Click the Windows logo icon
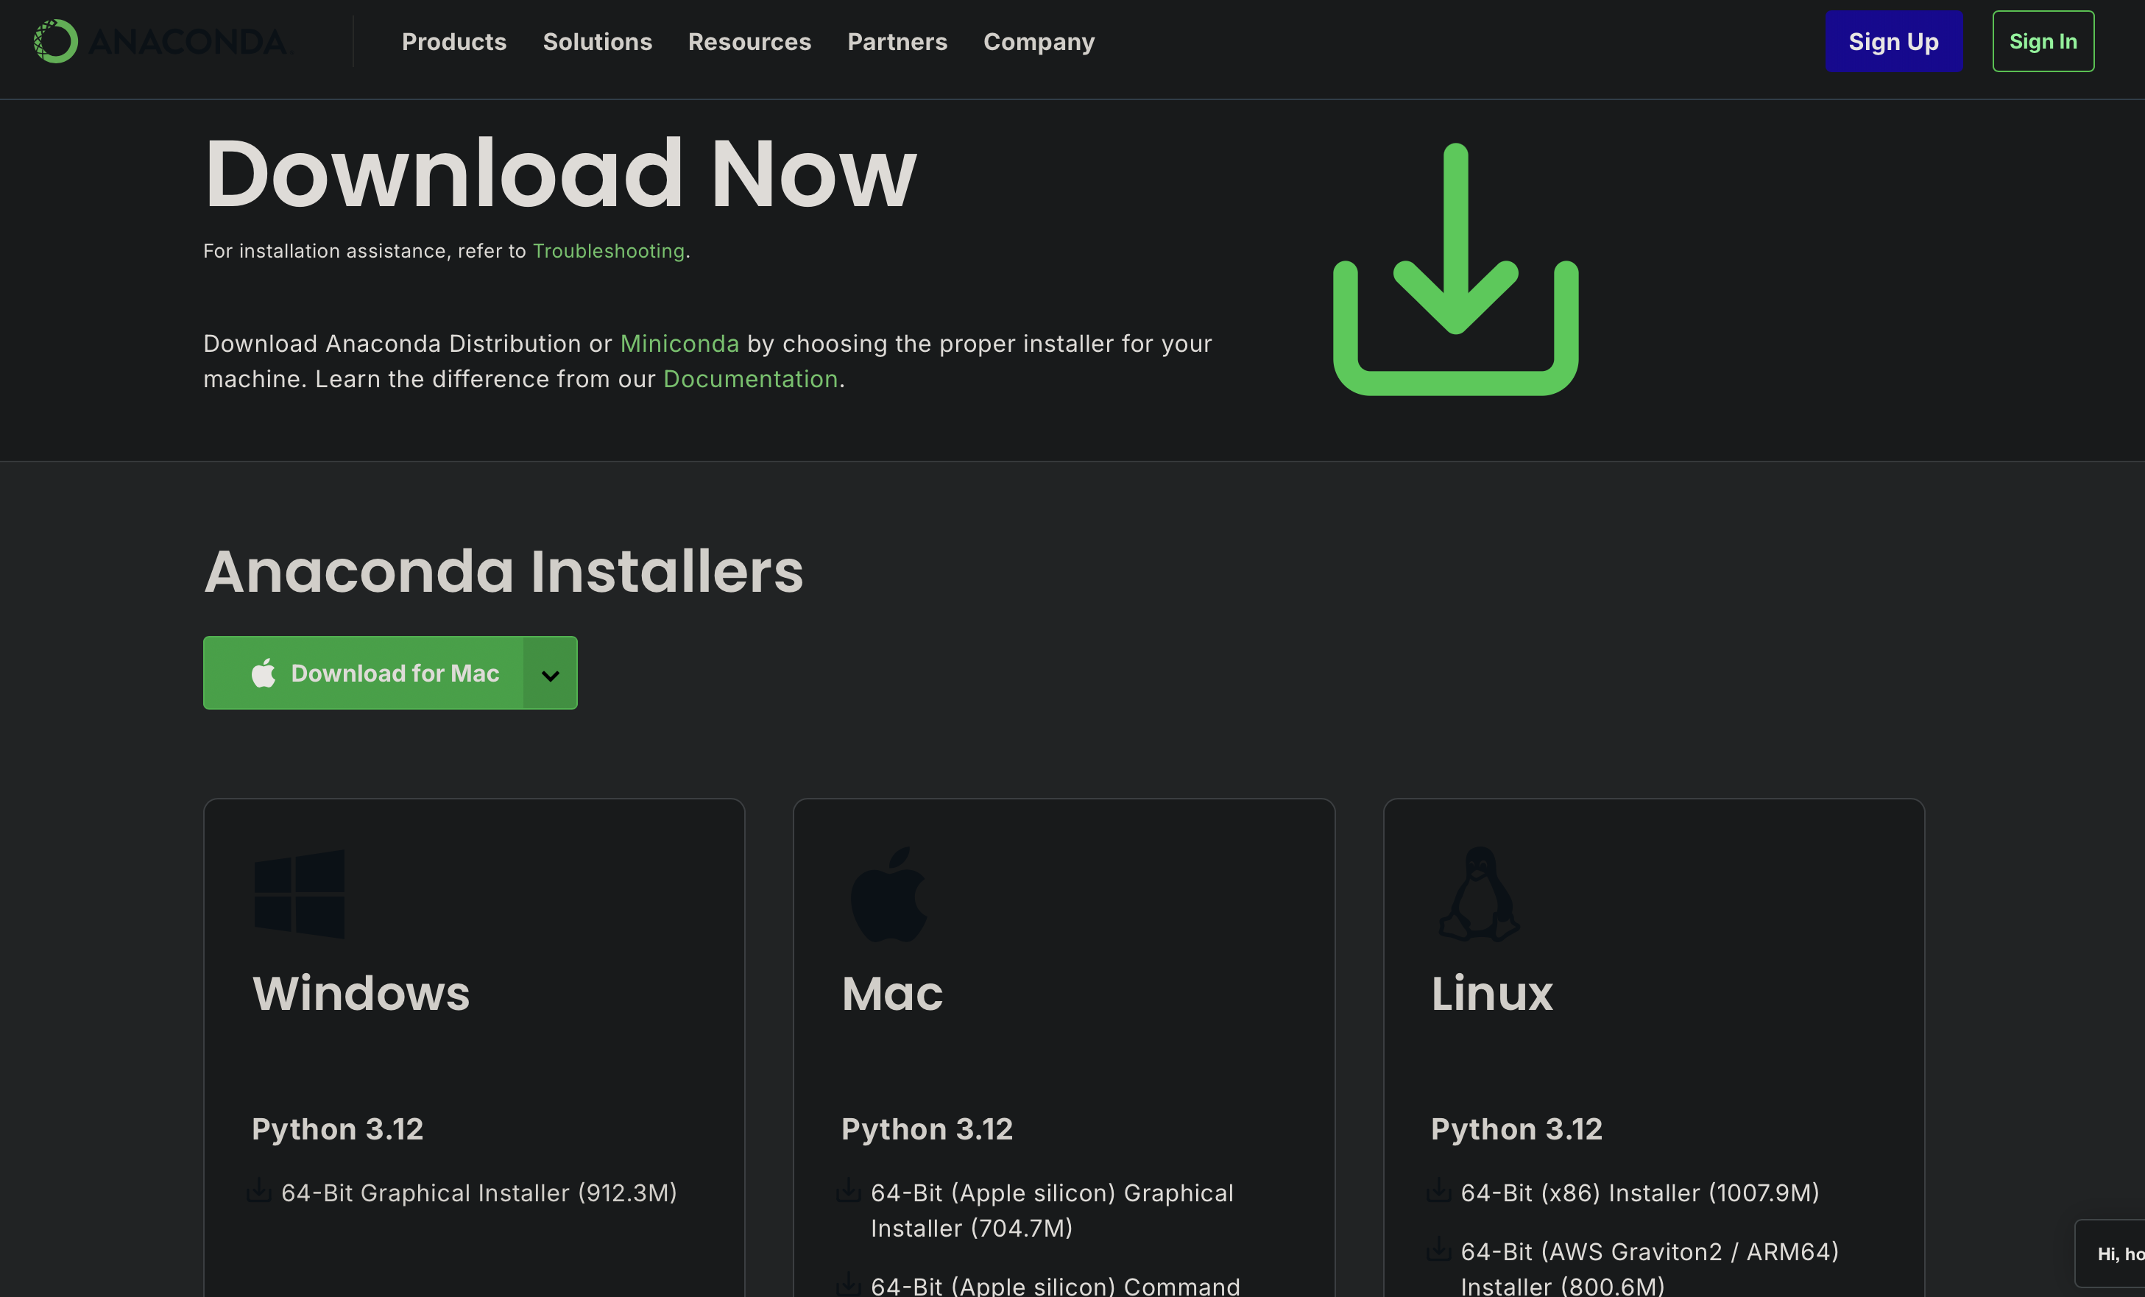This screenshot has height=1297, width=2145. click(299, 894)
